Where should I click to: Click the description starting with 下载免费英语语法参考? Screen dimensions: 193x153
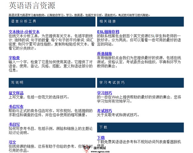coord(139,144)
